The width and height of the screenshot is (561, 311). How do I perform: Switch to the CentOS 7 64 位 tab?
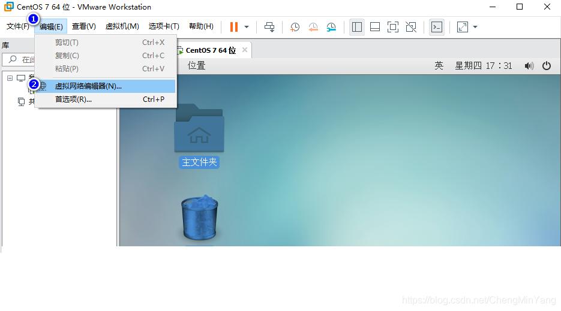pos(211,50)
